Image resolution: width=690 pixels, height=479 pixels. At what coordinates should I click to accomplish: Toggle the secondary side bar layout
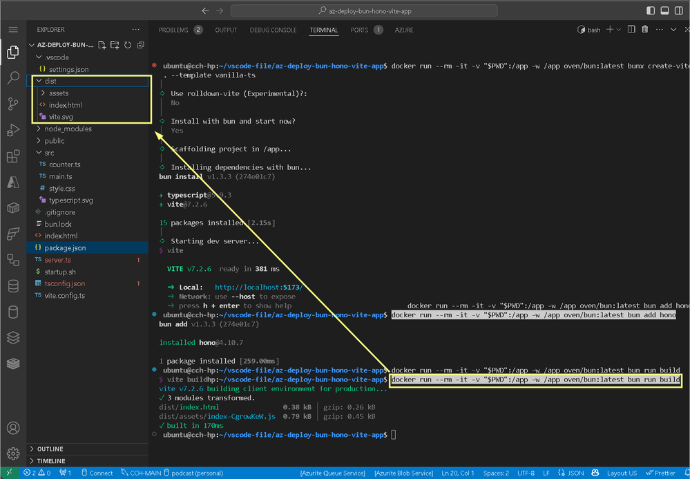tap(678, 11)
